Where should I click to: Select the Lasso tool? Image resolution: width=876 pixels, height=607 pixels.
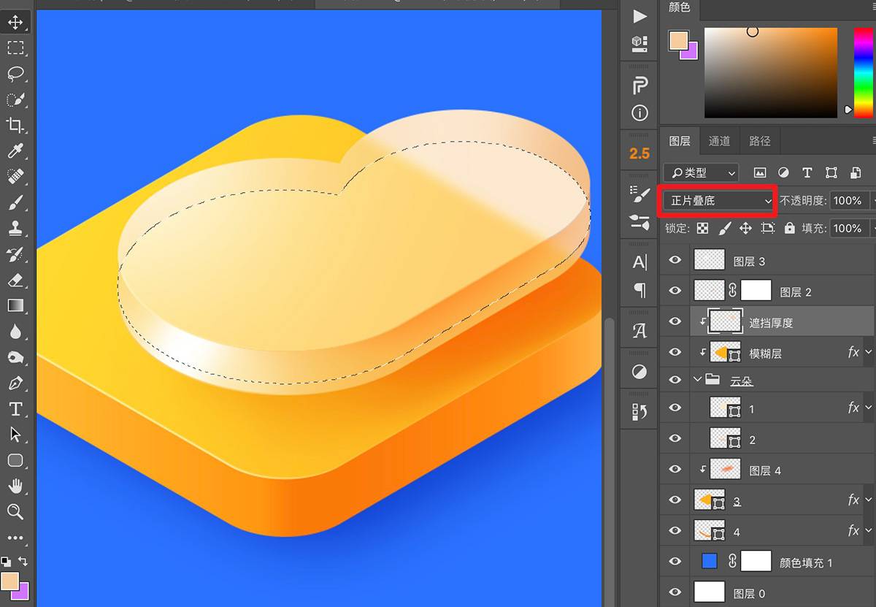point(15,74)
